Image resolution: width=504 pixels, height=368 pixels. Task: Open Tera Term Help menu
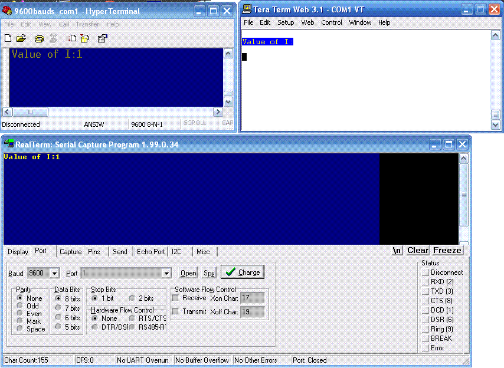[384, 22]
